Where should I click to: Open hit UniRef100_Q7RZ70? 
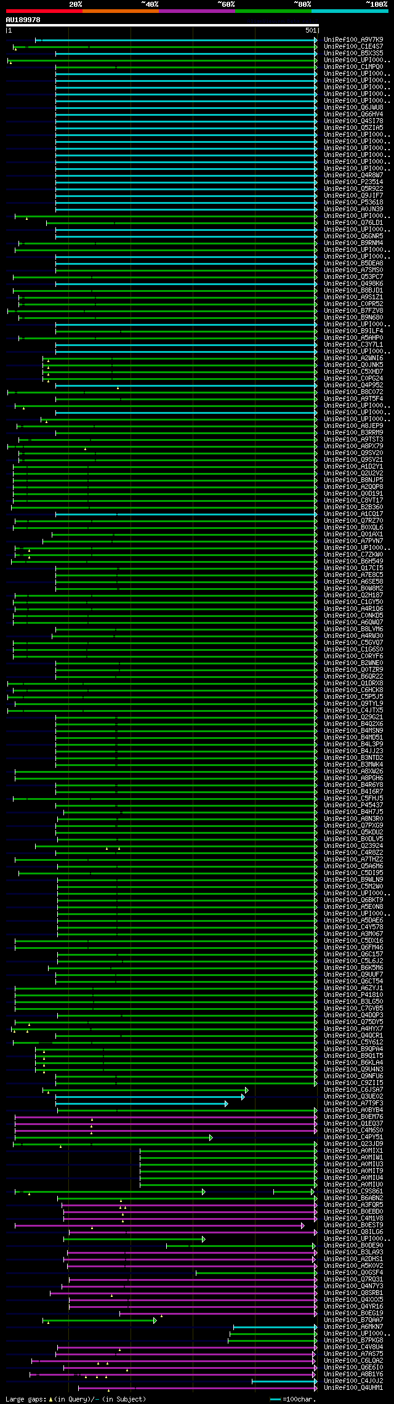click(353, 521)
